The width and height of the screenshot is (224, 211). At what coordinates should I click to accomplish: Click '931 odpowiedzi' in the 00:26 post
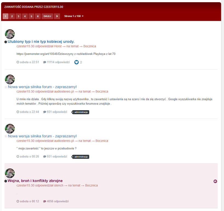(57, 157)
